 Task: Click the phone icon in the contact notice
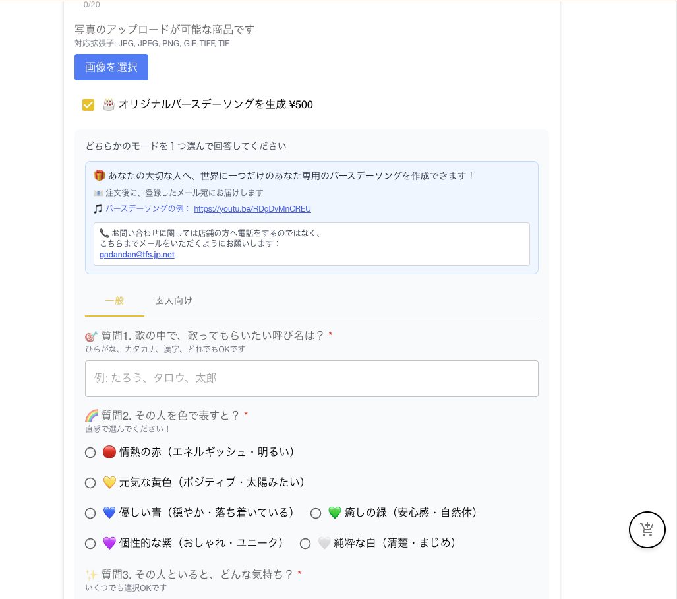tap(103, 231)
